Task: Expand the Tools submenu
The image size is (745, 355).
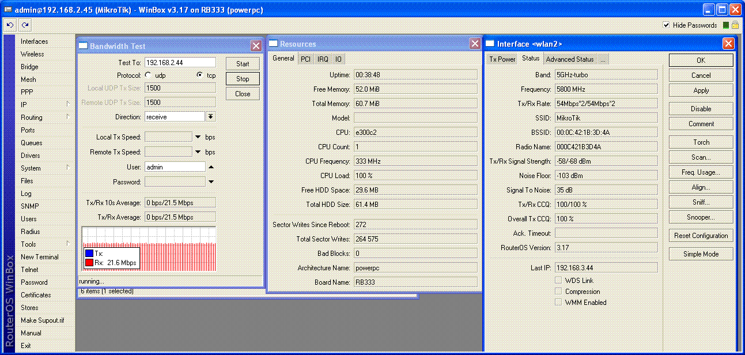Action: point(68,244)
